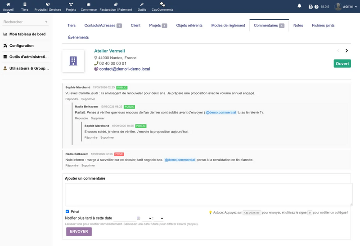Open the Projets menu icon

(71, 4)
